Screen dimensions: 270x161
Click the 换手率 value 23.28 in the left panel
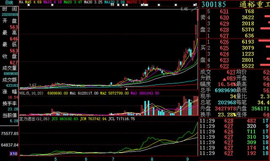tap(13, 109)
